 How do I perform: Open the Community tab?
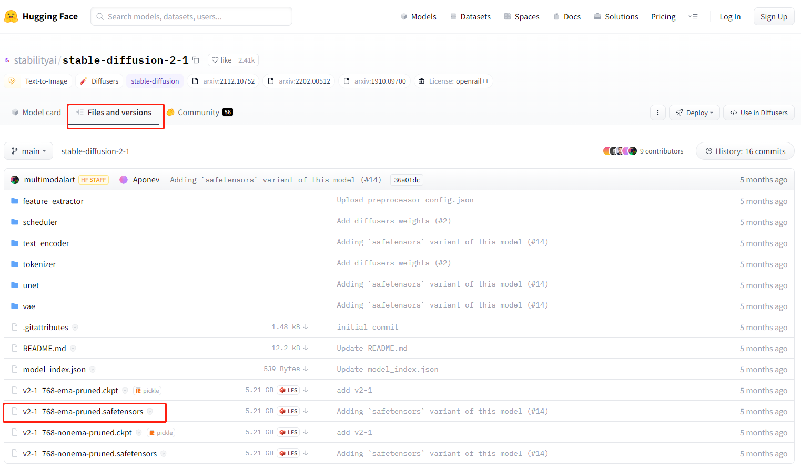click(x=199, y=113)
